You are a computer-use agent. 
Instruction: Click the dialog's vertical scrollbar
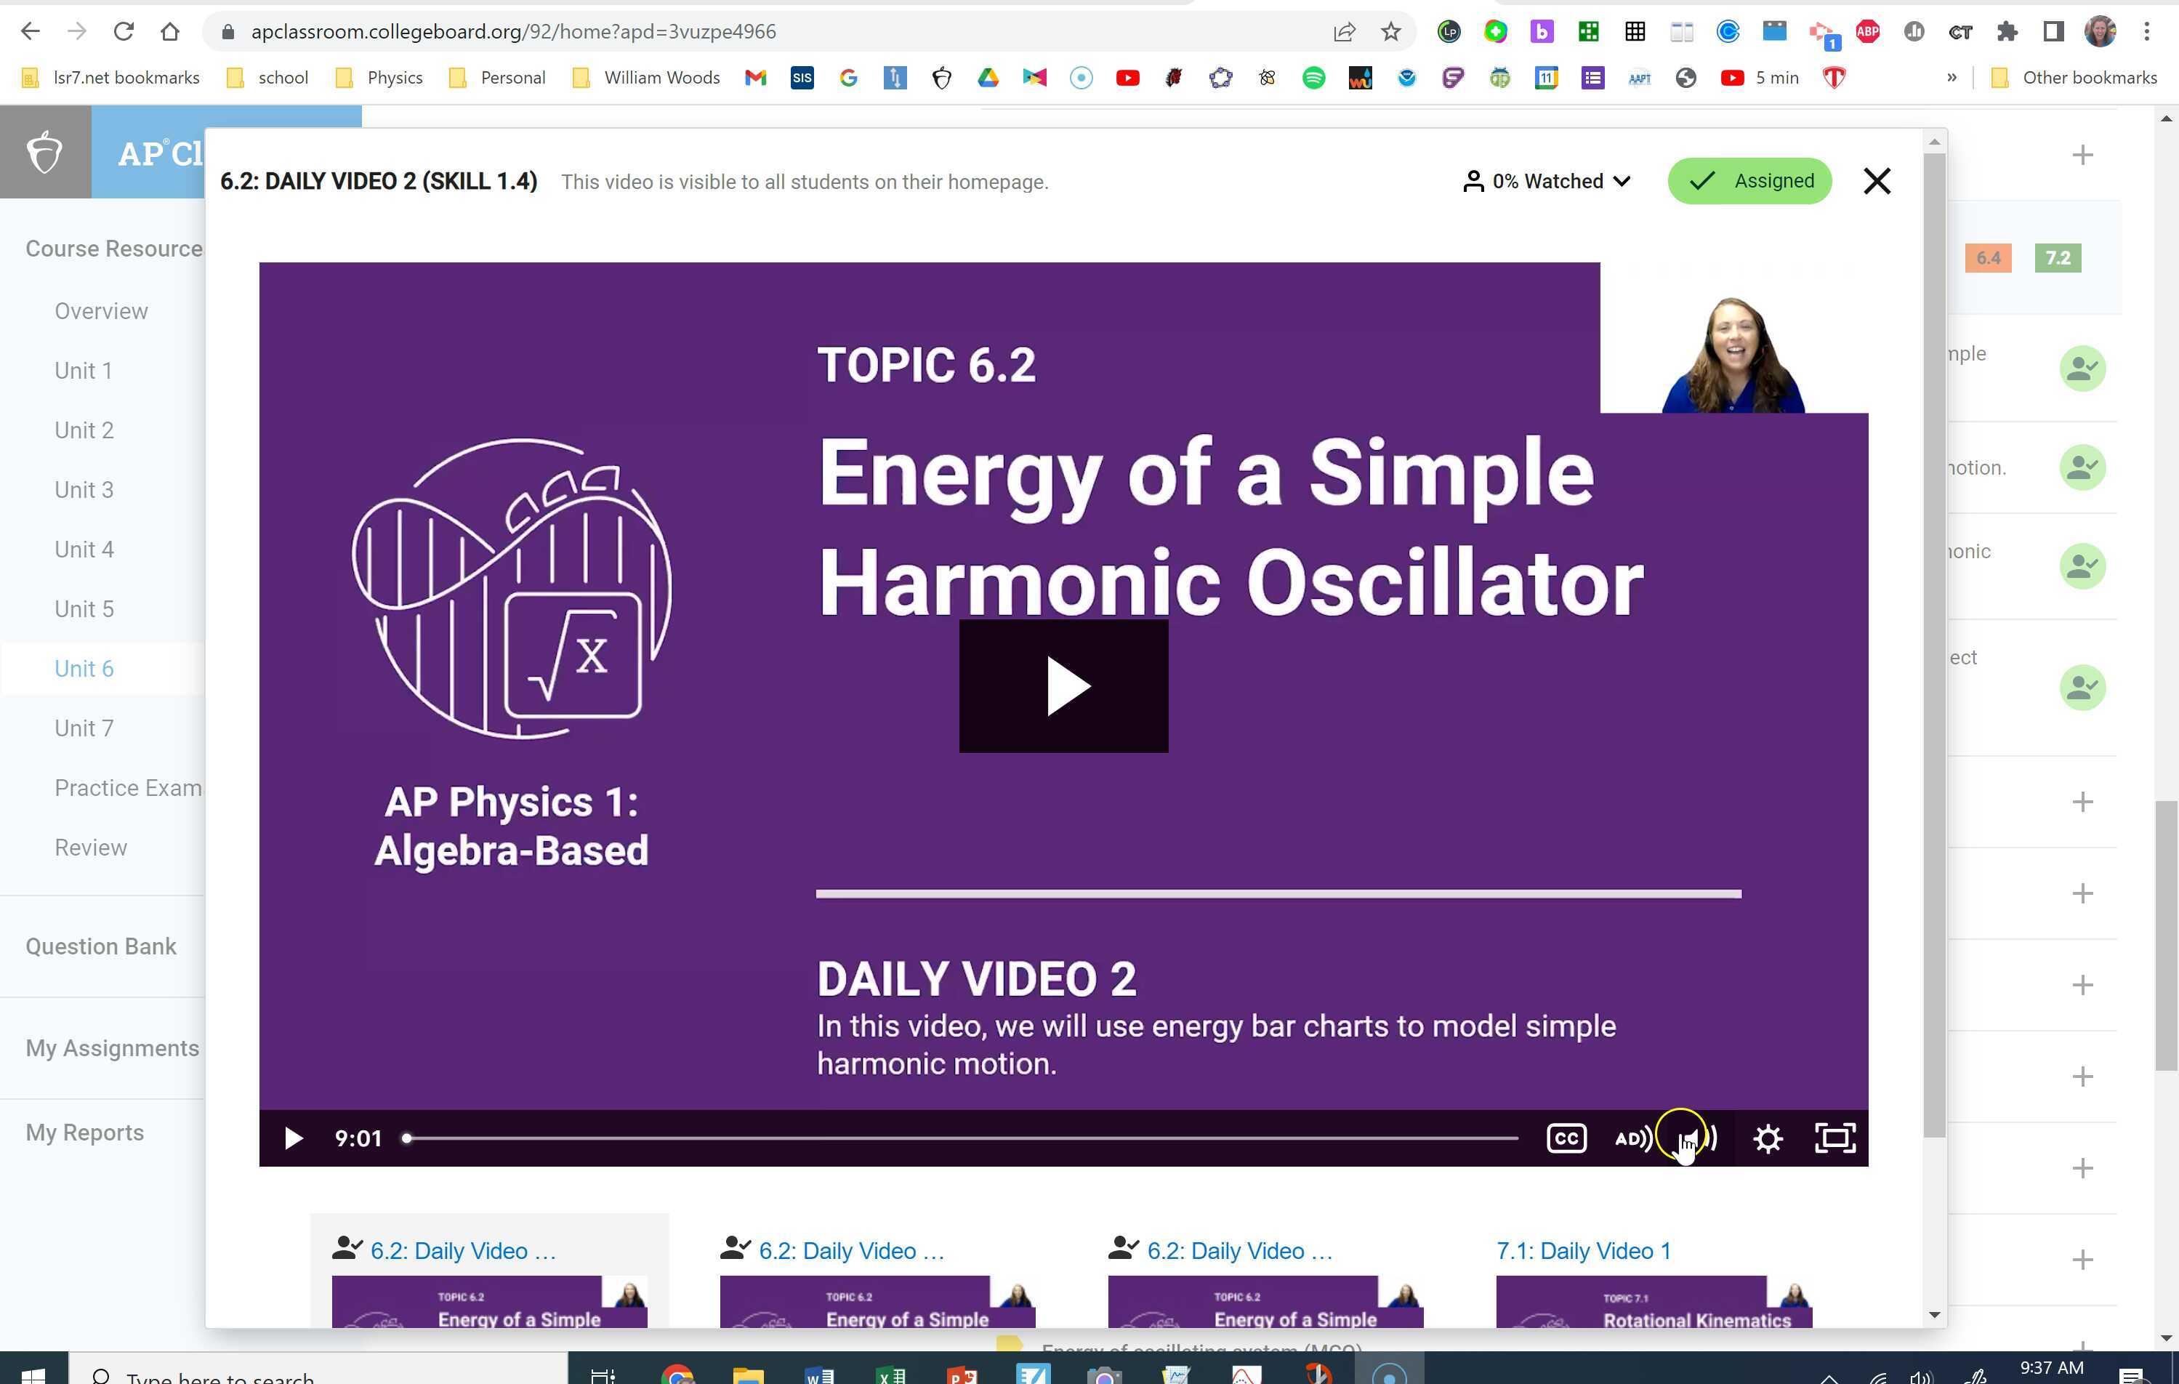pos(1934,645)
